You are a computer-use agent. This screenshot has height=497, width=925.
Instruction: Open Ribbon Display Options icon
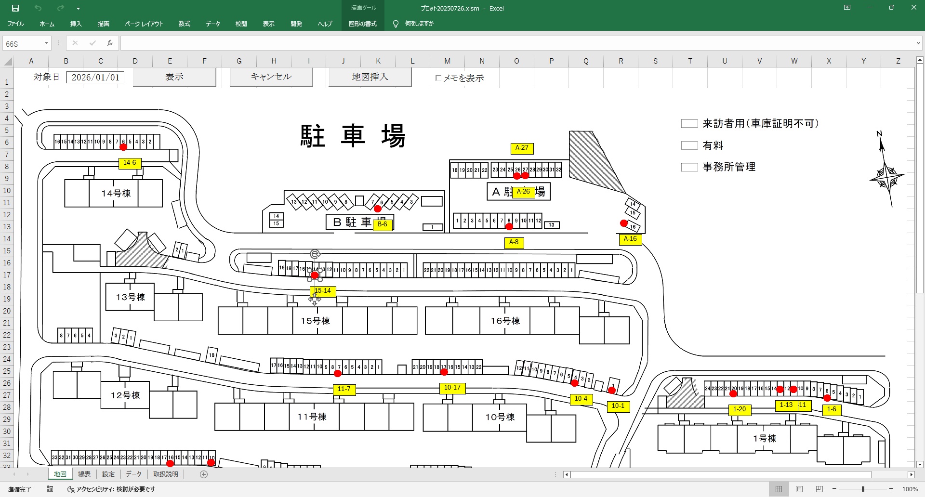(847, 8)
